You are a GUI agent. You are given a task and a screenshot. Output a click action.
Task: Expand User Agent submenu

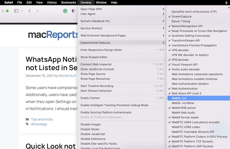tap(122, 14)
